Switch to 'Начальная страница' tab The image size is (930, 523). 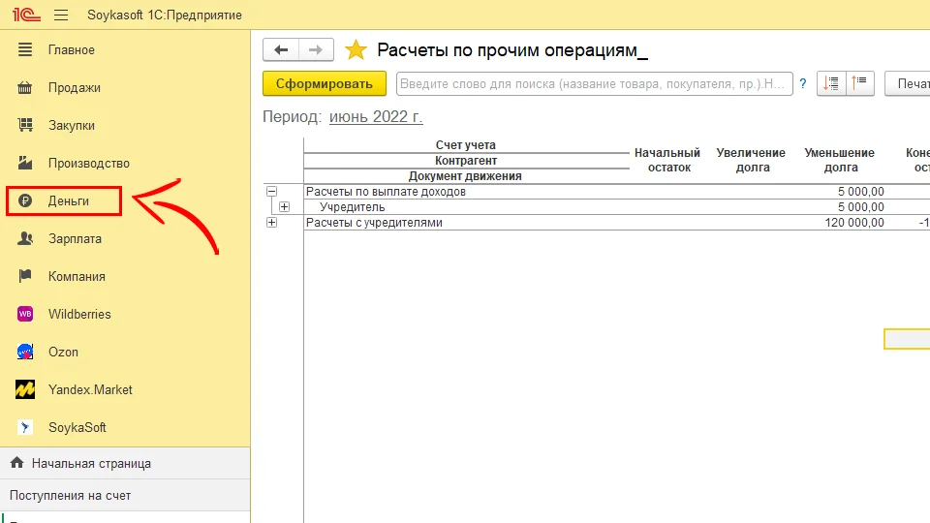(x=90, y=463)
